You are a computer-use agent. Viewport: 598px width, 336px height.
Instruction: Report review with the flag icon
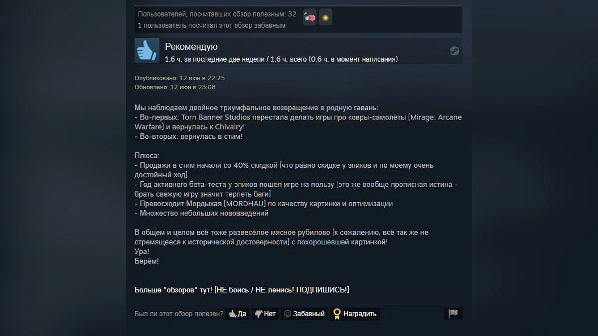453,314
